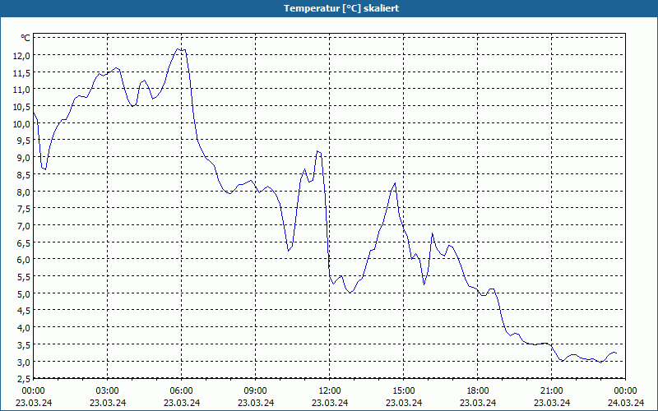Pick the 3,5 temperature label
Viewport: 658px width, 411px height.
click(x=25, y=344)
